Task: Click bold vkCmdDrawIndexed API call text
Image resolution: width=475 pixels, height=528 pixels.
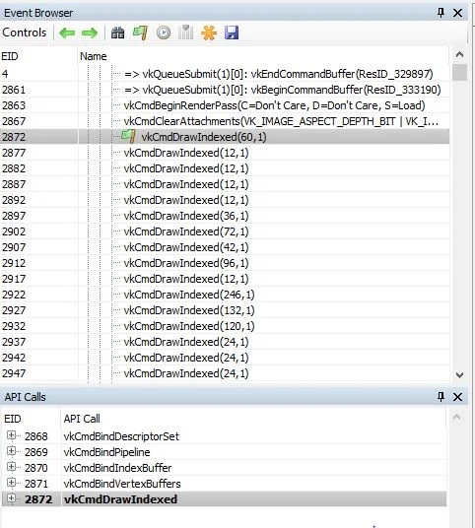Action: pos(120,499)
